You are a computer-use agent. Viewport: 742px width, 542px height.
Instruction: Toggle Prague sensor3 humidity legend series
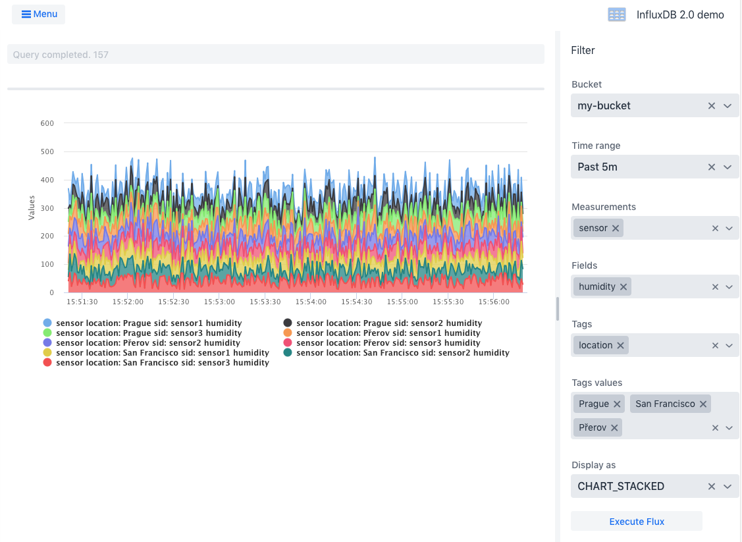click(x=142, y=333)
